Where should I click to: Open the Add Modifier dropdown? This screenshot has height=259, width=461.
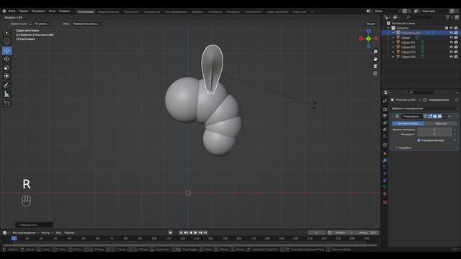coord(424,109)
